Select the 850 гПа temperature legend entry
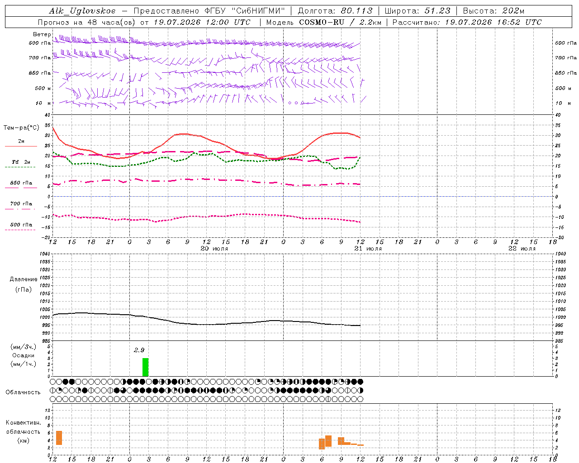 click(21, 183)
